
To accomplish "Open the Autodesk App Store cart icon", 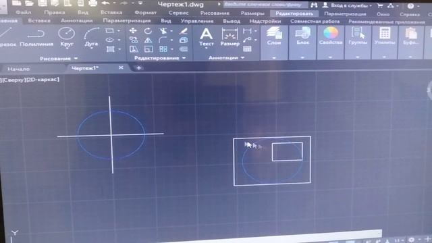I will pos(380,5).
